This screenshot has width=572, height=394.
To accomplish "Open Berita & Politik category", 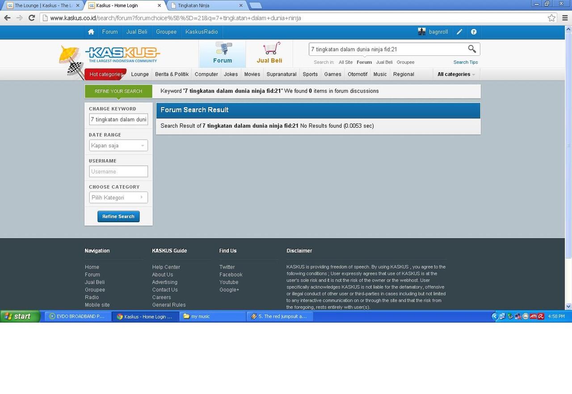I will click(x=172, y=75).
